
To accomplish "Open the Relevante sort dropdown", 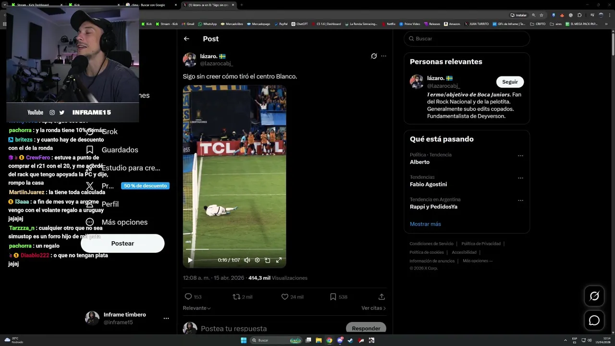I will click(x=197, y=308).
